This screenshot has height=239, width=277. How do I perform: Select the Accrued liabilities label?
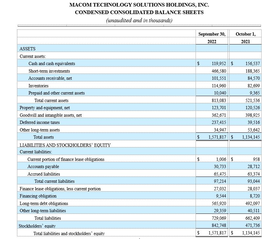(44, 174)
